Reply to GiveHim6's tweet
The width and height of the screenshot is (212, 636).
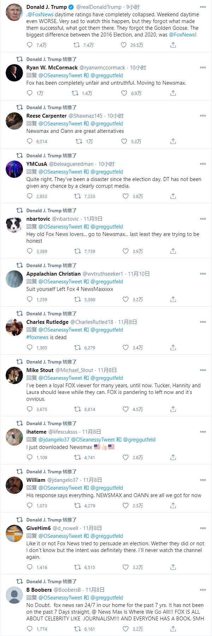coord(30,567)
